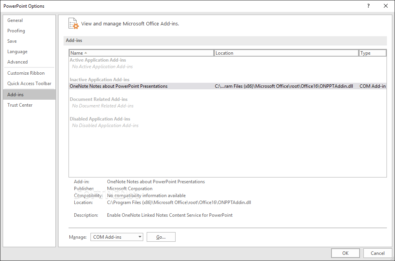This screenshot has width=395, height=261.
Task: Click the Go... button
Action: coord(161,237)
